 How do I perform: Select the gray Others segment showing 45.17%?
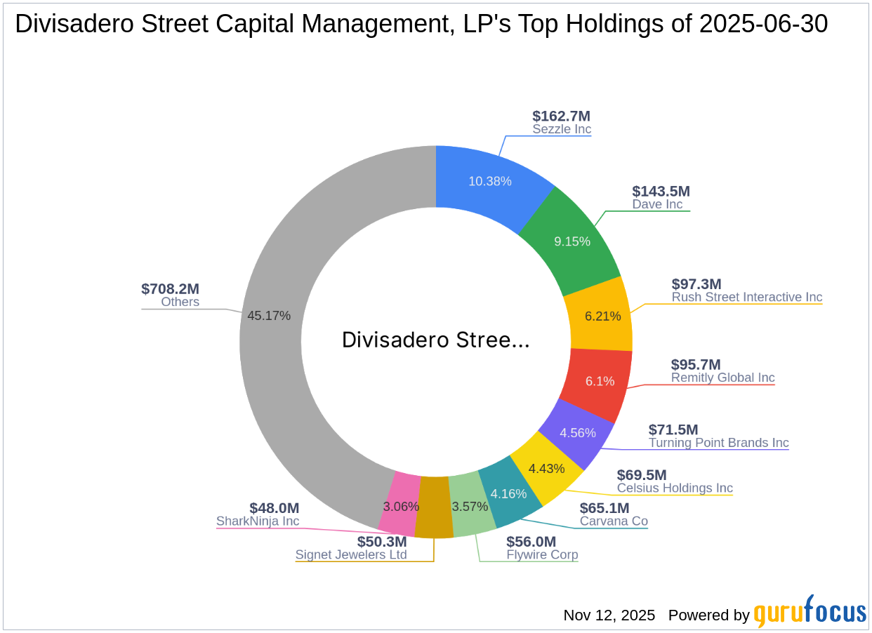[x=270, y=316]
